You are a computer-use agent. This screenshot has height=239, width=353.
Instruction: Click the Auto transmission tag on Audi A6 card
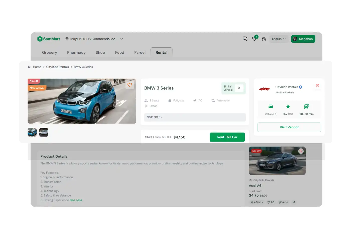tap(283, 202)
